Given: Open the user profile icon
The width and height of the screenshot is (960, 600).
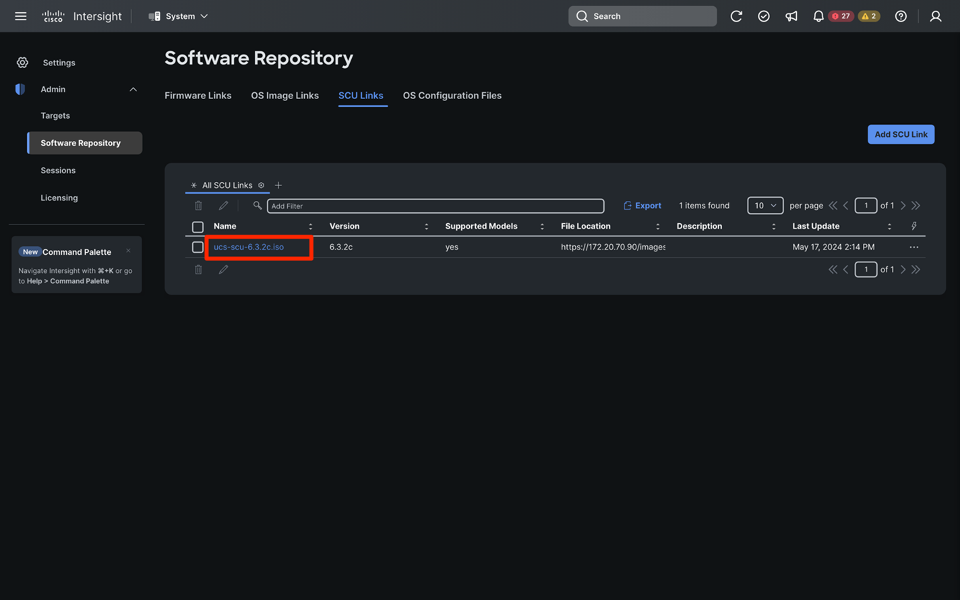Looking at the screenshot, I should pyautogui.click(x=936, y=16).
